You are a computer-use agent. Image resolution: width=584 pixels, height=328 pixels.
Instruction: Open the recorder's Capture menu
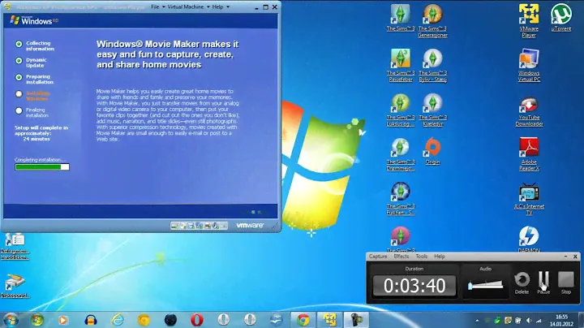click(378, 257)
